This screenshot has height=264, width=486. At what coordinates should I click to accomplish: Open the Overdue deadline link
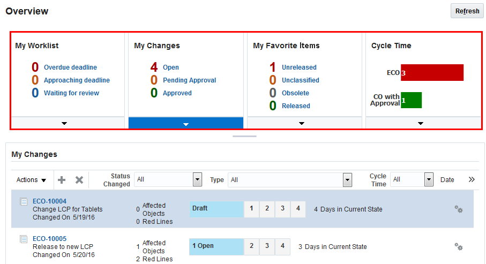(70, 67)
